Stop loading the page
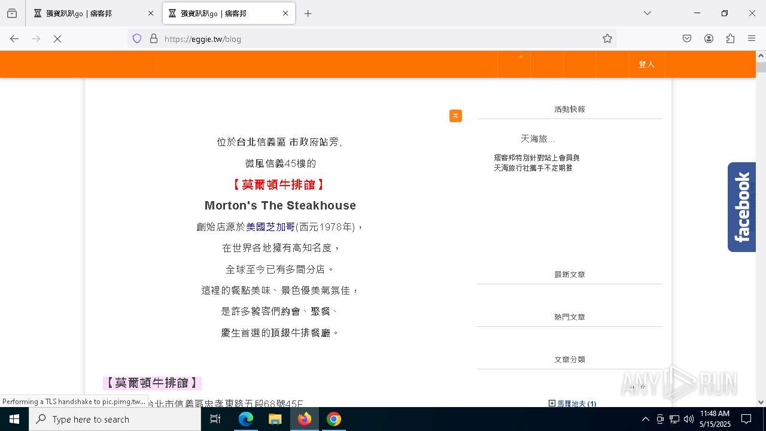 point(57,38)
